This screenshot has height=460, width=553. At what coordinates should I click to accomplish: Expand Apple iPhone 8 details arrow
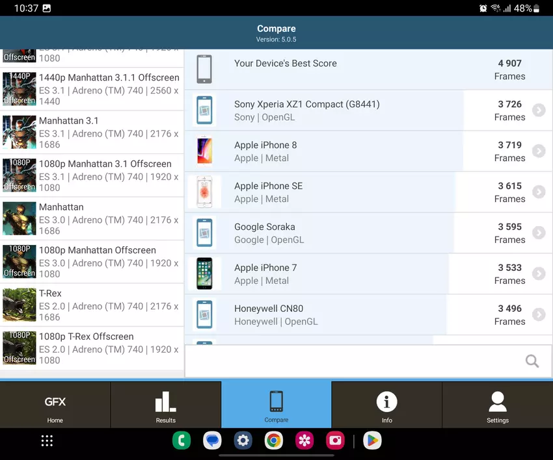click(538, 151)
